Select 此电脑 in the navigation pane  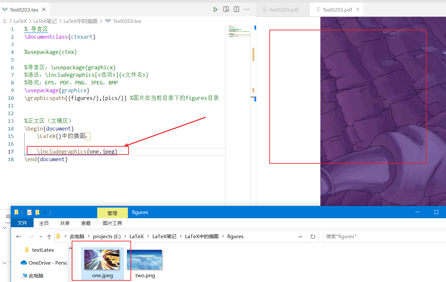tap(33, 276)
